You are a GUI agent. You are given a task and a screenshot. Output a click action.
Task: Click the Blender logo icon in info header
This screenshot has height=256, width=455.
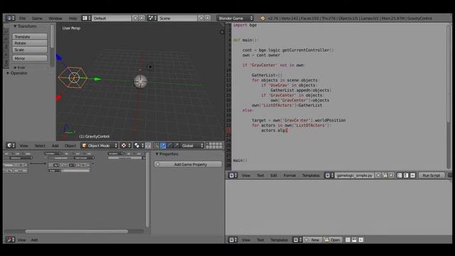(x=262, y=18)
